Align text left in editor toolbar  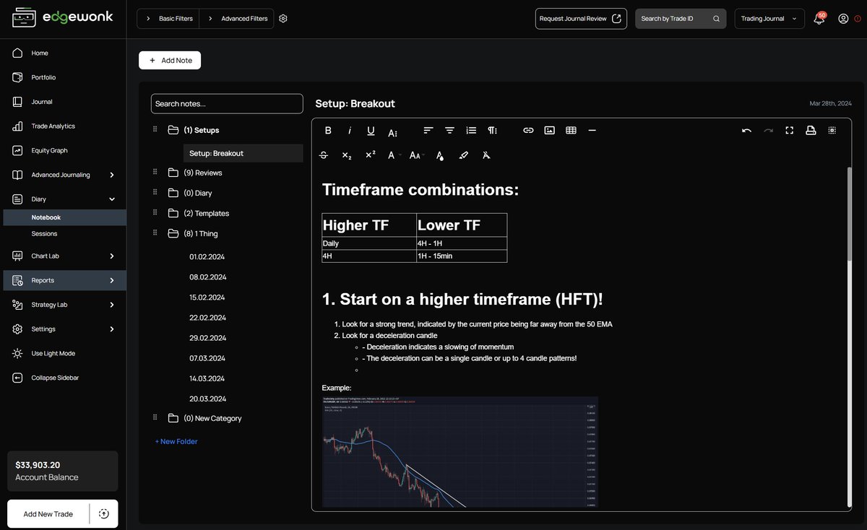(x=428, y=131)
